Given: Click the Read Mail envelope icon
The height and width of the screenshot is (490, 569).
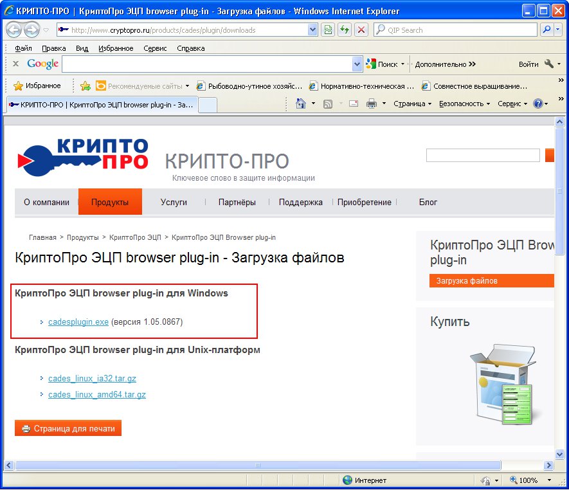Looking at the screenshot, I should pyautogui.click(x=354, y=104).
